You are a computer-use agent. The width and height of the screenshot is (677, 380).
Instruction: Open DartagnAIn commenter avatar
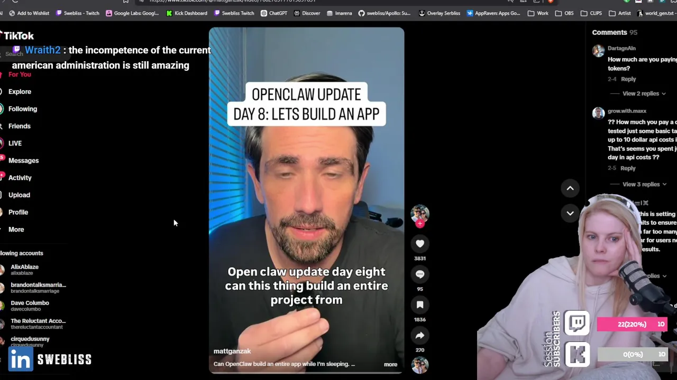click(x=598, y=51)
